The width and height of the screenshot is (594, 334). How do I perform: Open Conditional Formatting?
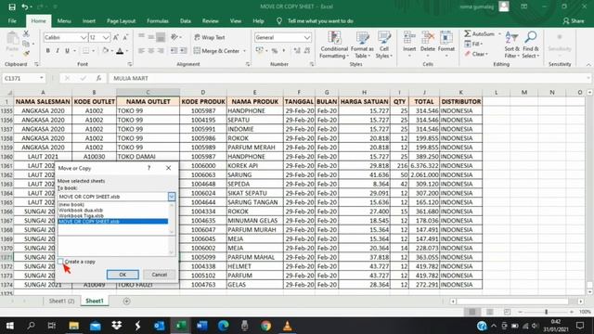point(334,45)
